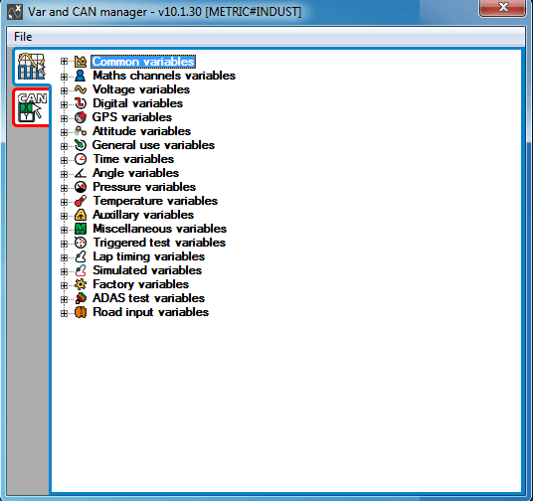Expand the Maths channels variables node
533x501 pixels.
pyautogui.click(x=64, y=77)
